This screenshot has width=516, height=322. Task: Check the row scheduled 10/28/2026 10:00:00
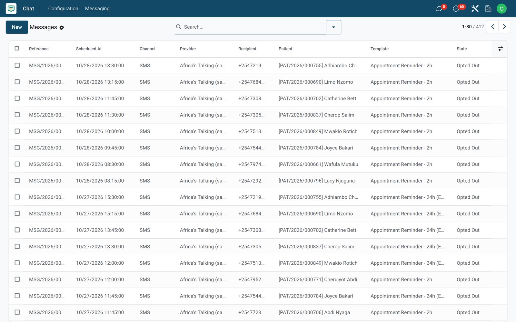[x=17, y=131]
